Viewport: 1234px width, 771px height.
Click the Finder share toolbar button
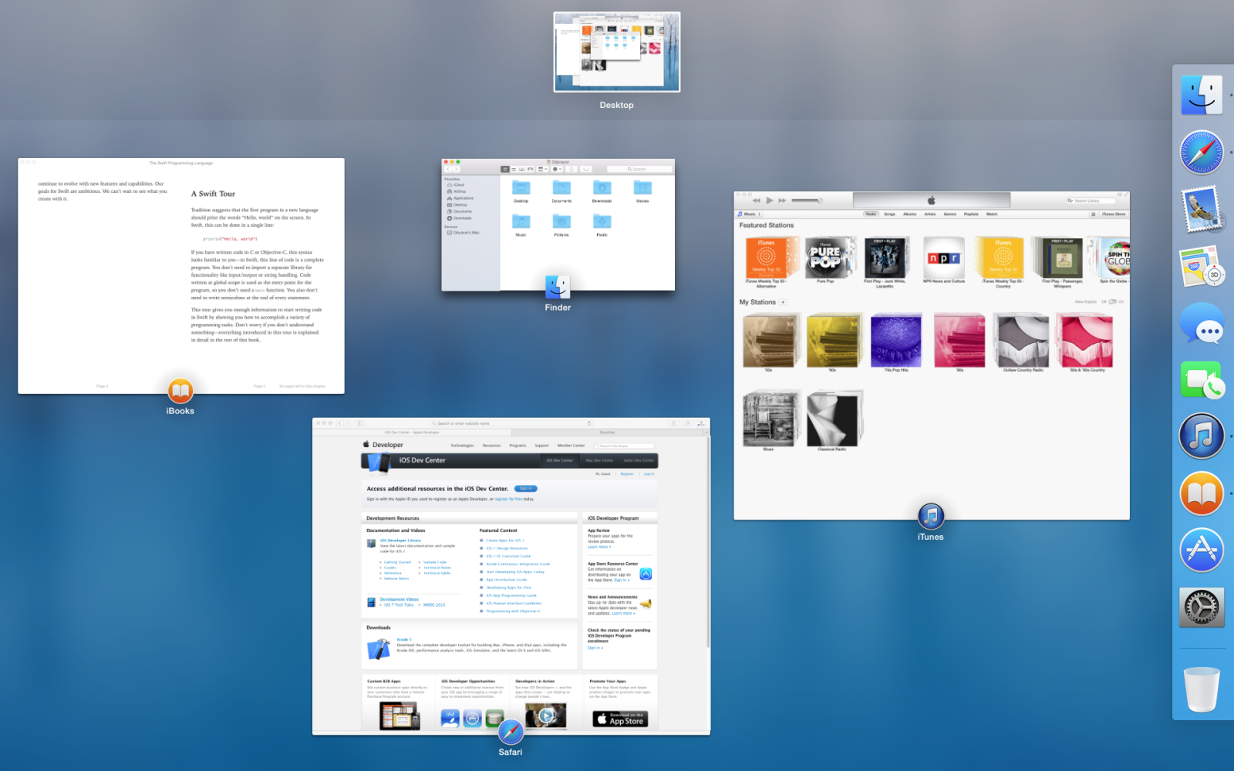pos(572,169)
